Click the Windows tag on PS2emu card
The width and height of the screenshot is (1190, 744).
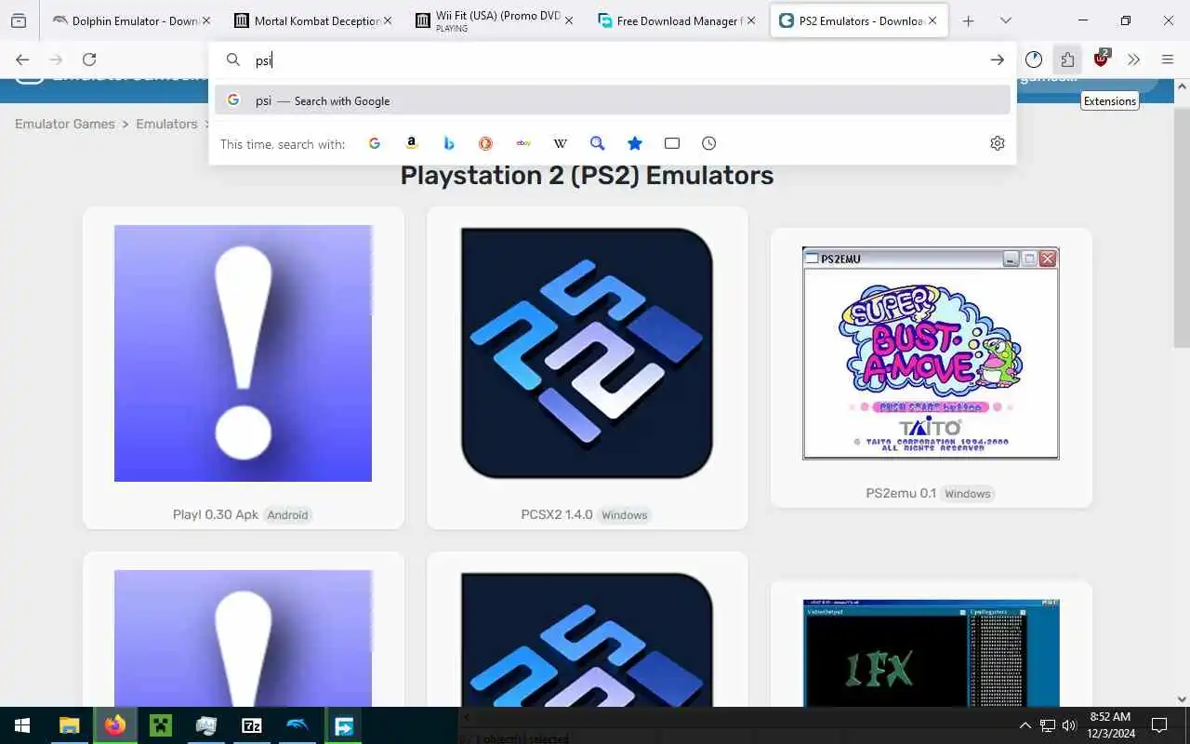click(968, 493)
